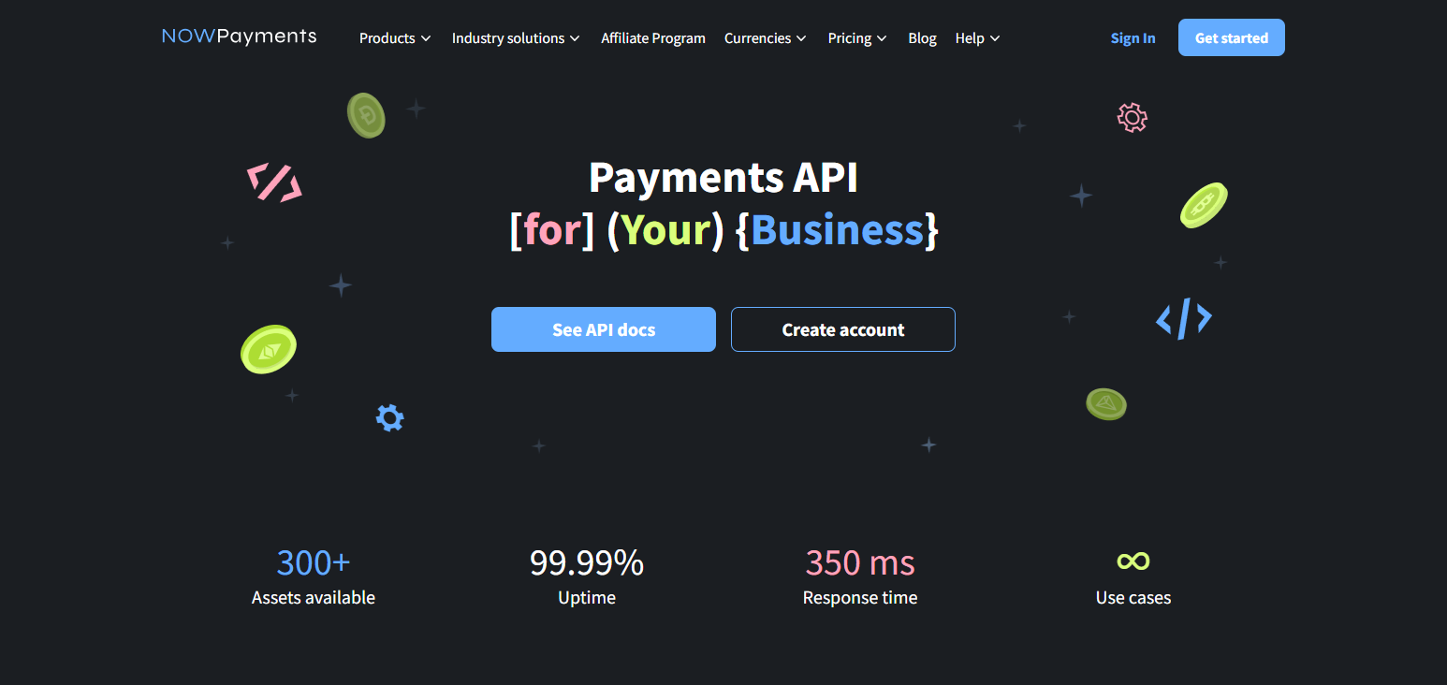
Task: Click the blue code brackets icon
Action: click(x=1184, y=318)
